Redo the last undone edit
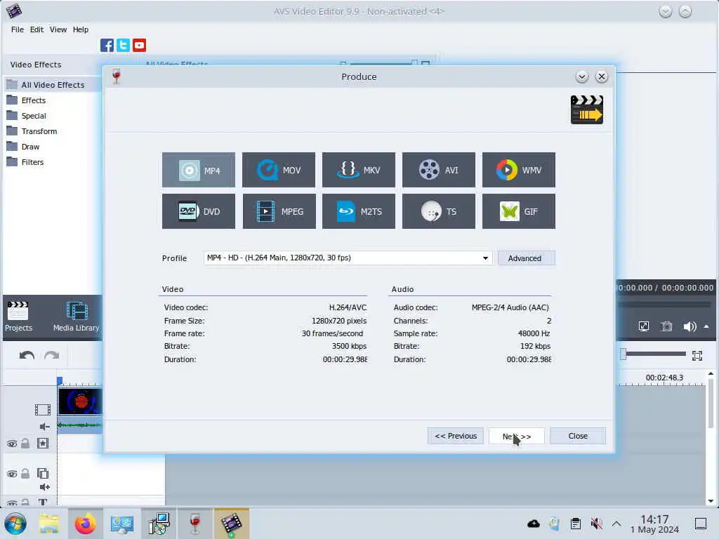Viewport: 719px width, 539px height. coord(51,356)
